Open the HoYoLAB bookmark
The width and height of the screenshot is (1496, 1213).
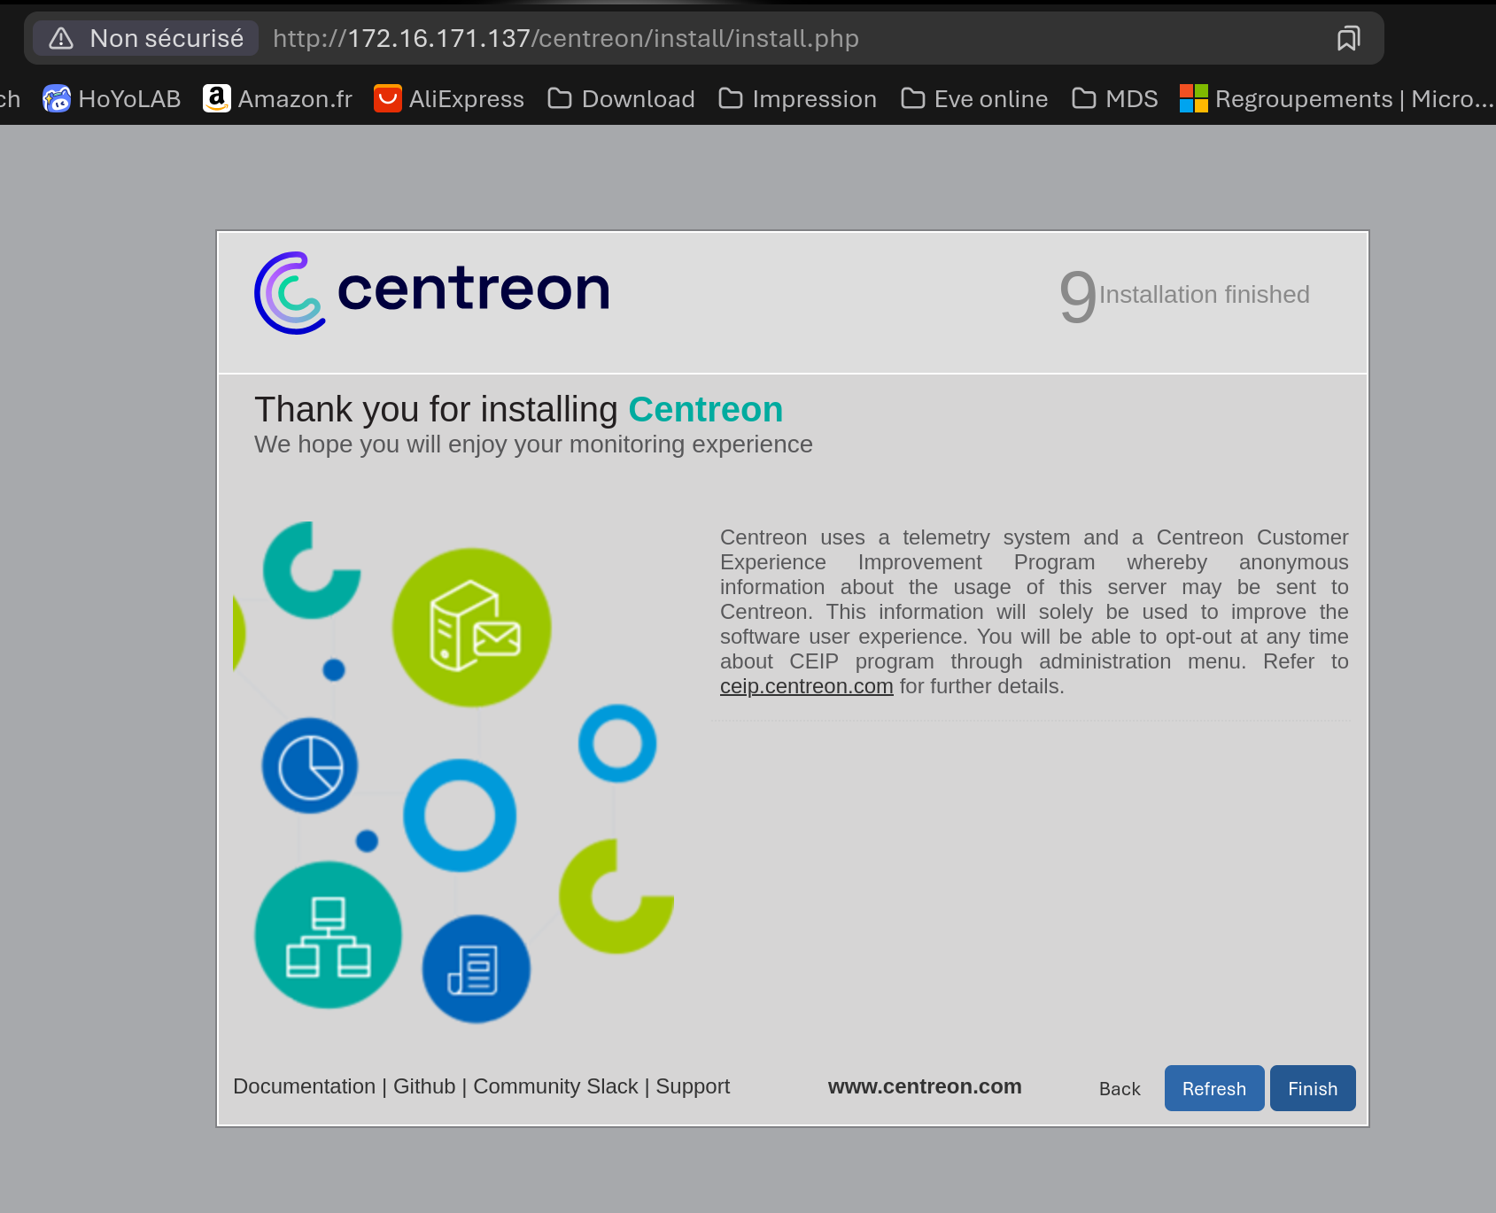112,98
